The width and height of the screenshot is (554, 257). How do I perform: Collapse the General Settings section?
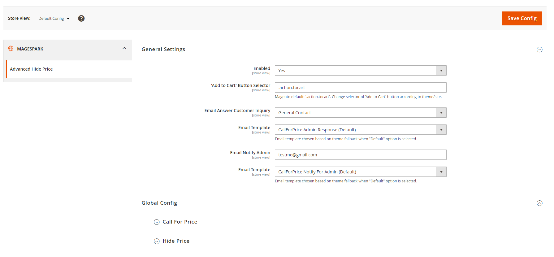pos(539,50)
